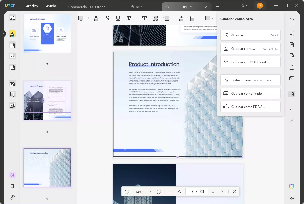Image resolution: width=304 pixels, height=204 pixels.
Task: Go to the previous page arrow
Action: [x=180, y=192]
